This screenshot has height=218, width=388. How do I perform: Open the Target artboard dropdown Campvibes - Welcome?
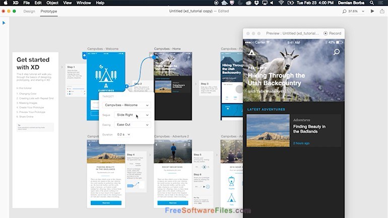pyautogui.click(x=126, y=105)
